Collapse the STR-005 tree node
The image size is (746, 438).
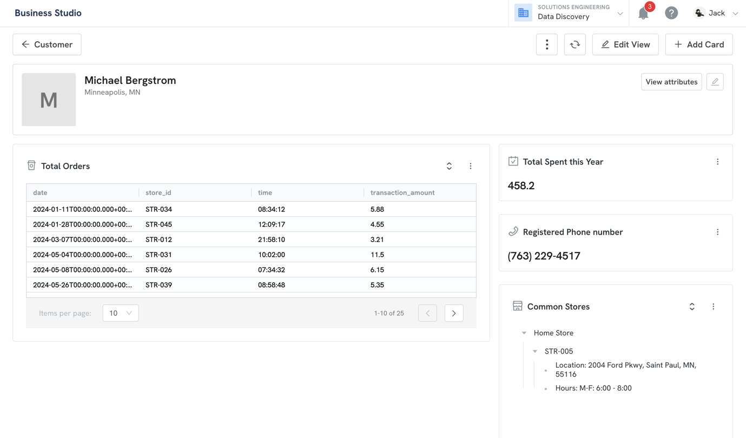pyautogui.click(x=535, y=351)
